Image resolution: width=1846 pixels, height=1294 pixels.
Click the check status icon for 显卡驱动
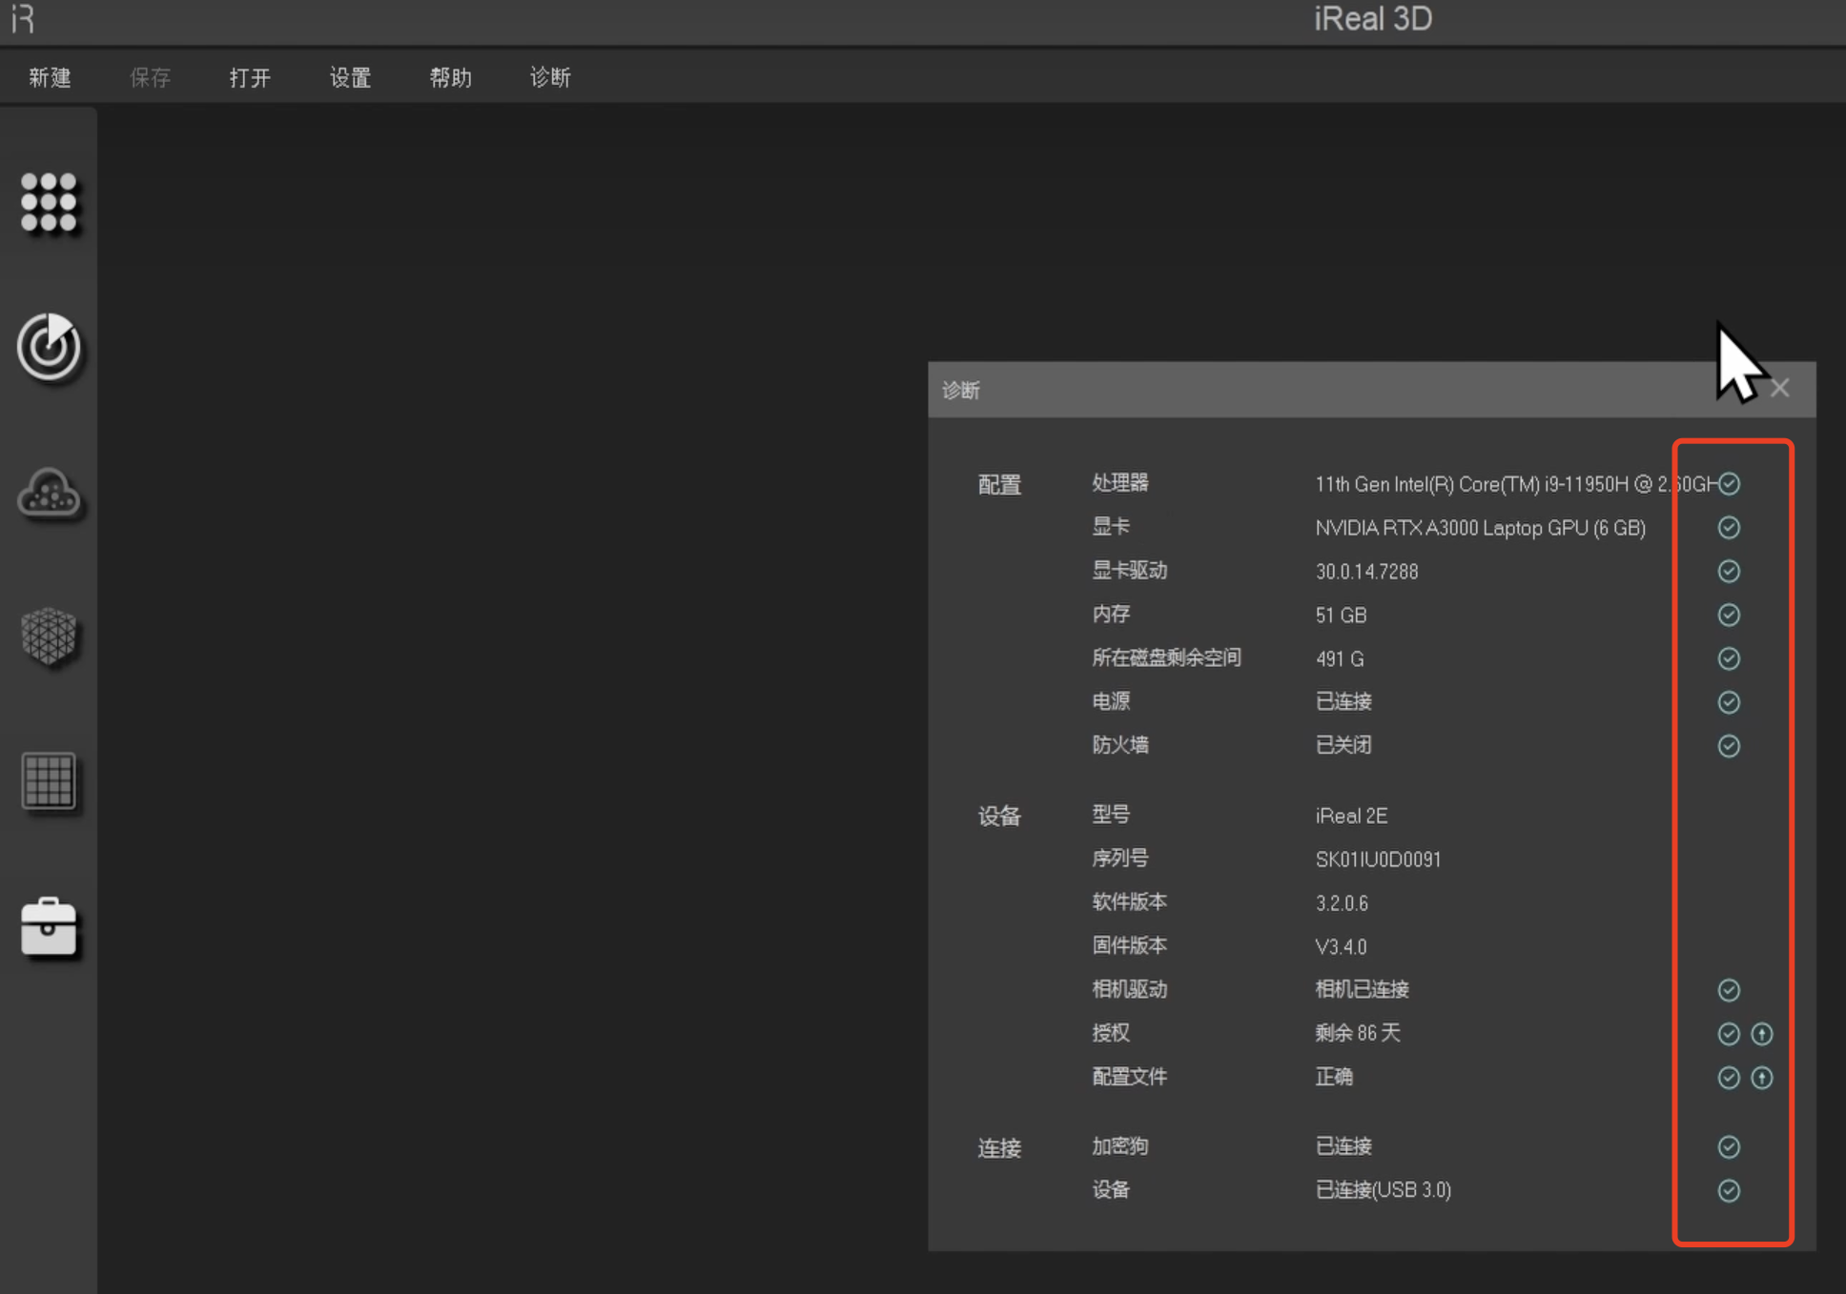click(1729, 572)
